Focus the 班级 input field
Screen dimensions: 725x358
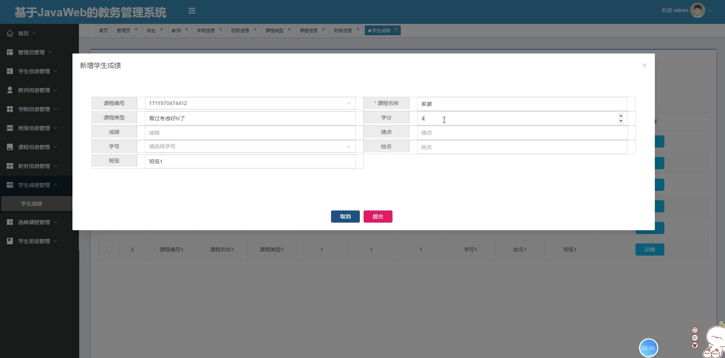[250, 161]
